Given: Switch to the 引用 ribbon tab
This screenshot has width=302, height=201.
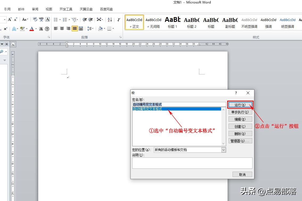Looking at the screenshot, I should point(7,9).
